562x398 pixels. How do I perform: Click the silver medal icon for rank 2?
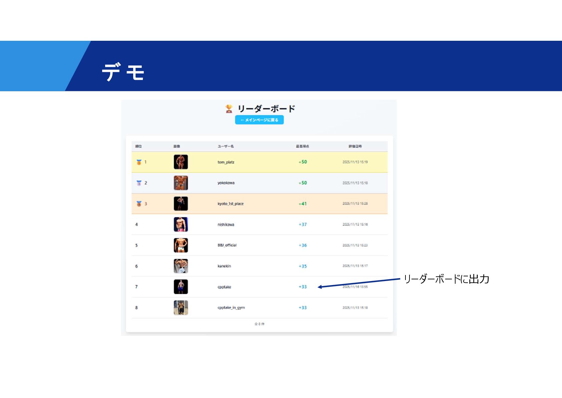(x=139, y=183)
